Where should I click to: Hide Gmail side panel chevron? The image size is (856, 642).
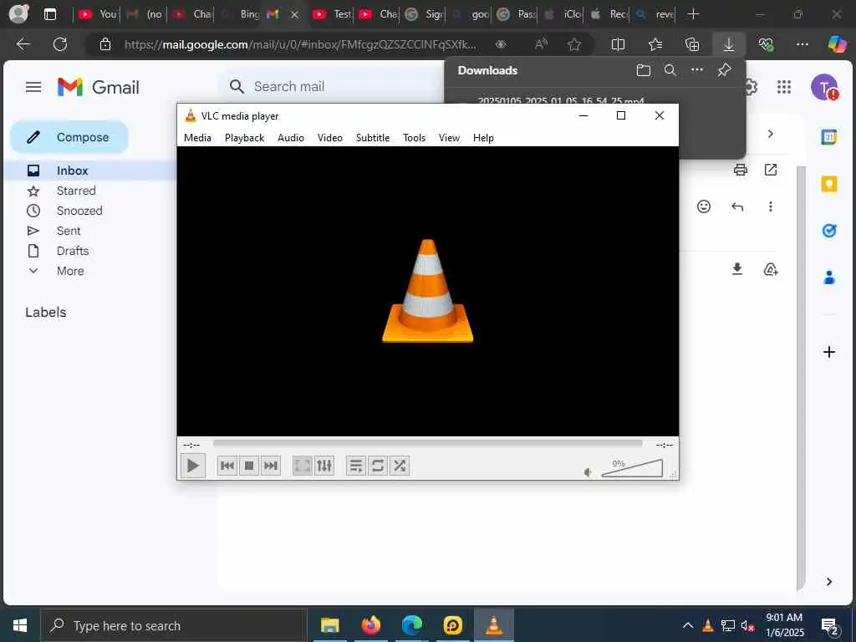coord(829,582)
